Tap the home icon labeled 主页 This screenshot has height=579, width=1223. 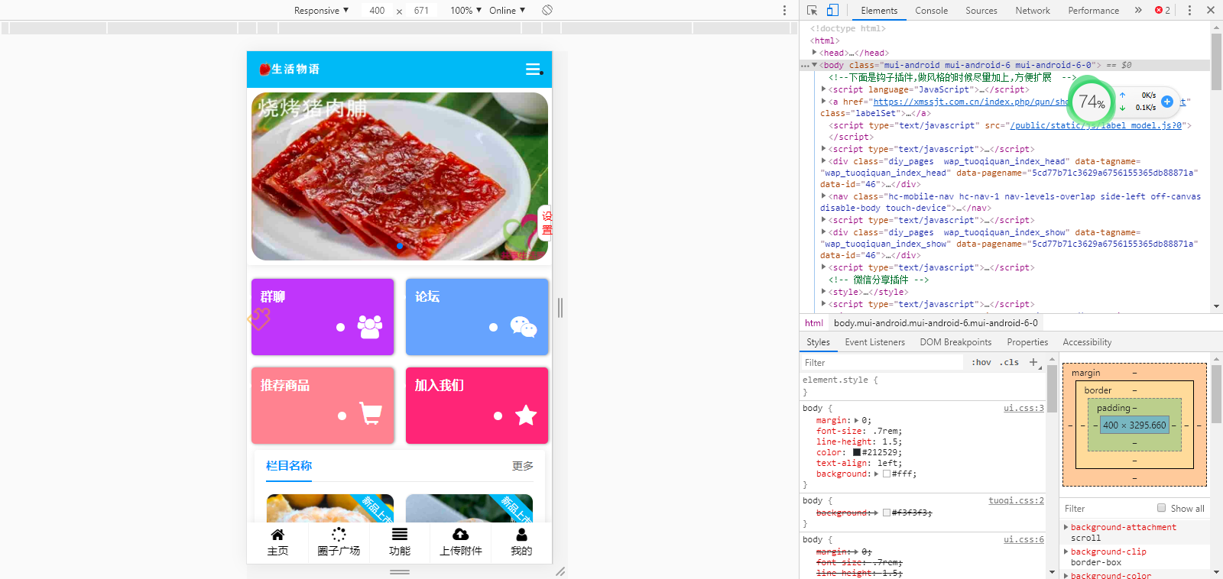pos(277,535)
